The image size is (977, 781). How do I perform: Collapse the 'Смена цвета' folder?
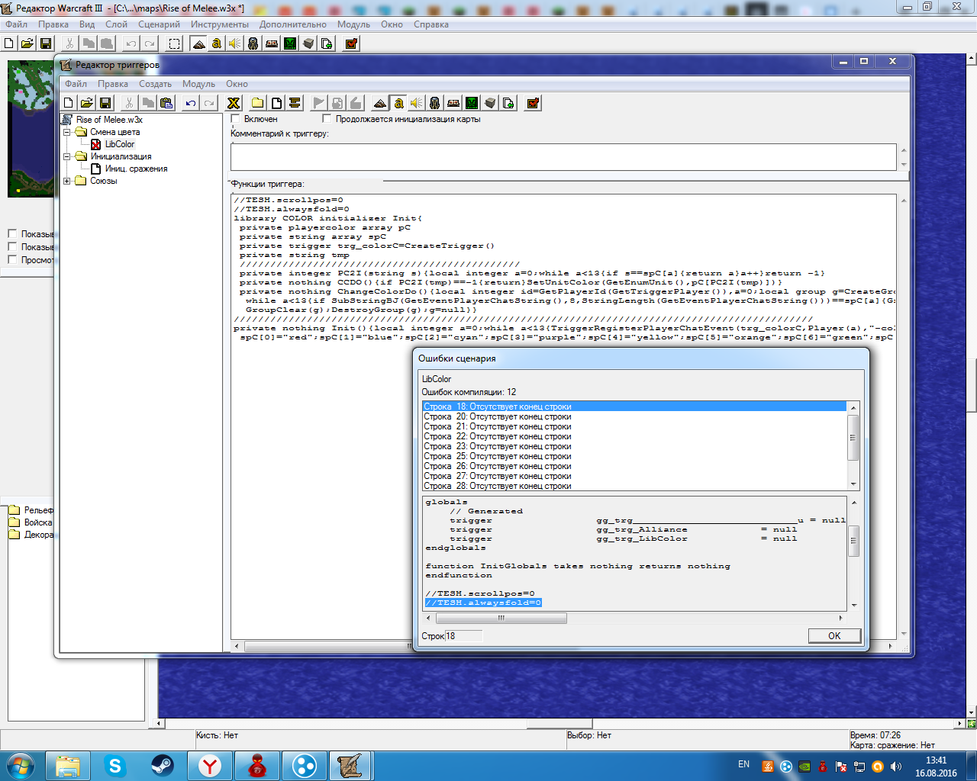pyautogui.click(x=67, y=132)
